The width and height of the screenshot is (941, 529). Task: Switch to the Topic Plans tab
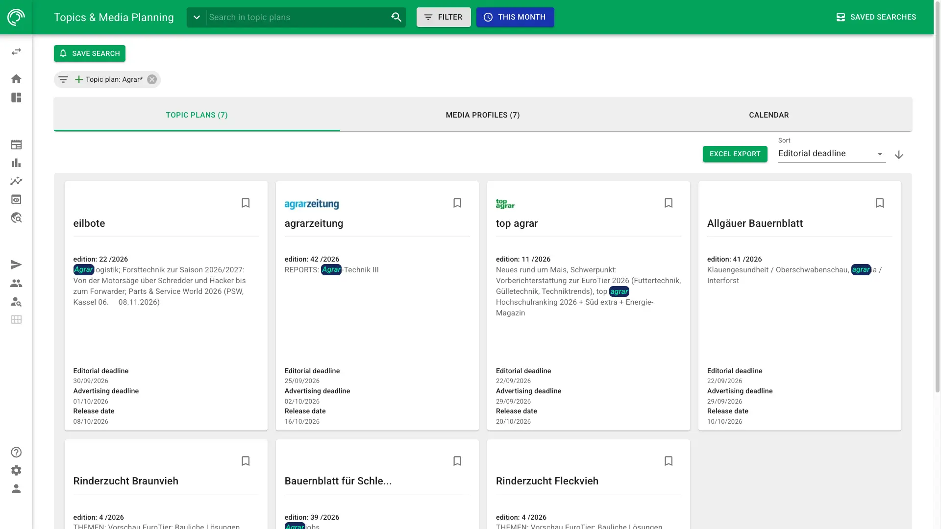pyautogui.click(x=197, y=115)
